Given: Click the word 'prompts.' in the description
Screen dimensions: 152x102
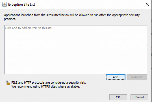Looking at the screenshot, I should (10, 19).
